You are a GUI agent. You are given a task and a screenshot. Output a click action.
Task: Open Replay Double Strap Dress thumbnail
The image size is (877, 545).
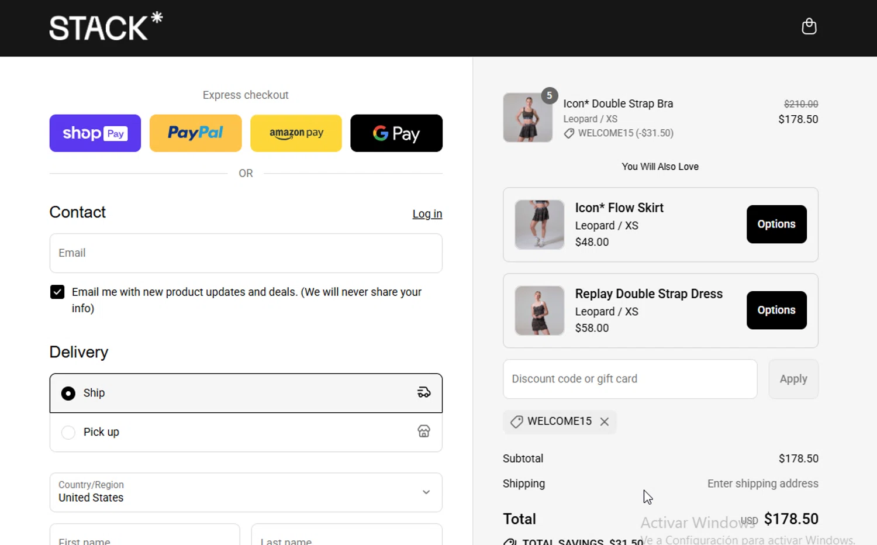click(540, 311)
